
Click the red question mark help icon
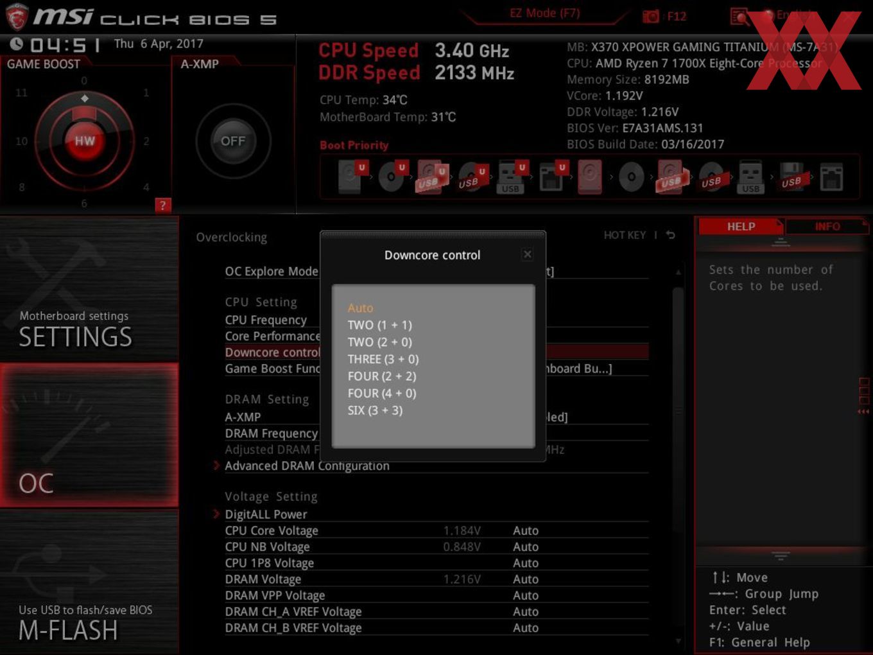[x=163, y=205]
